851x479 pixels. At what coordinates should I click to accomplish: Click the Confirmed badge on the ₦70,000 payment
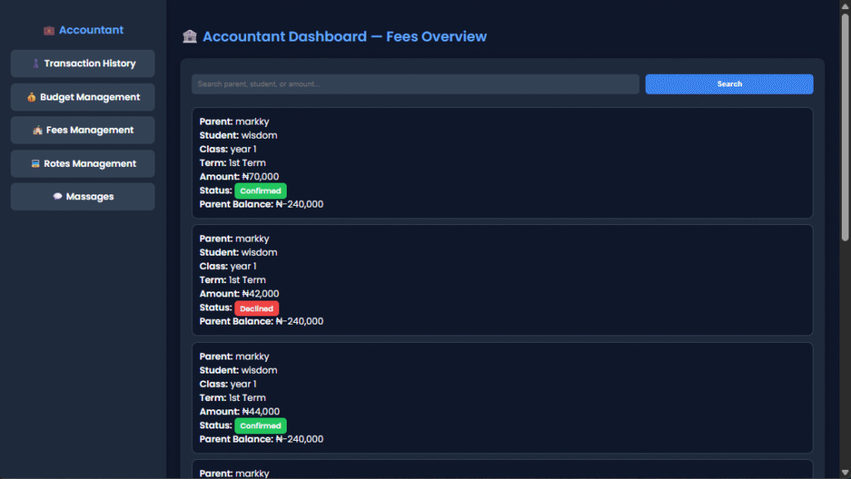[260, 191]
